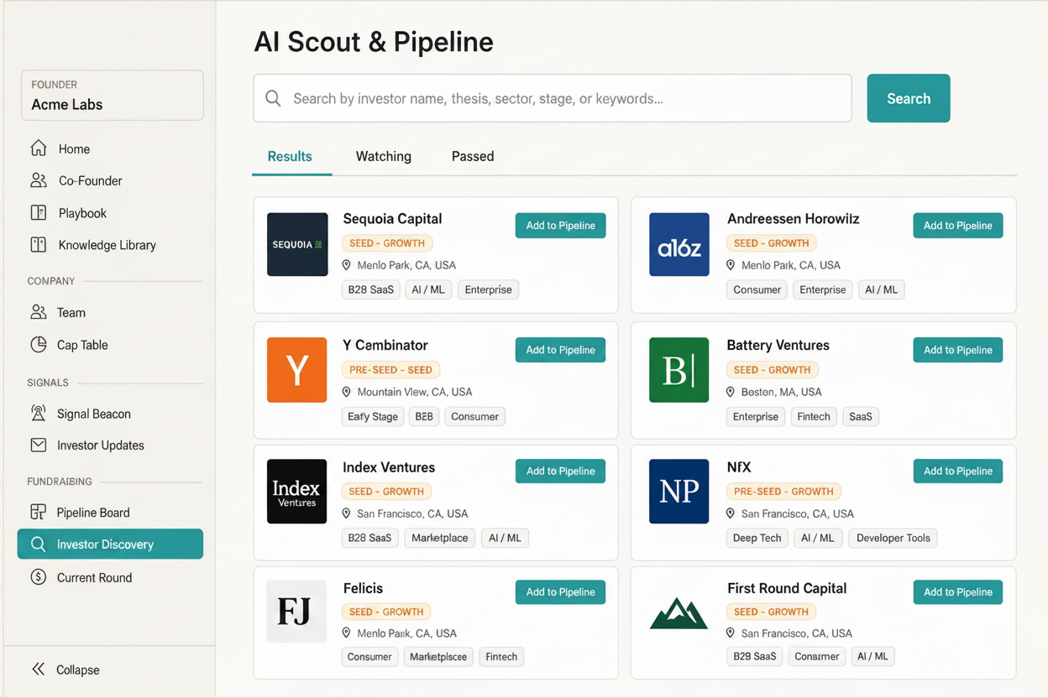Open the Home sidebar icon
Viewport: 1048px width, 698px height.
coord(39,148)
